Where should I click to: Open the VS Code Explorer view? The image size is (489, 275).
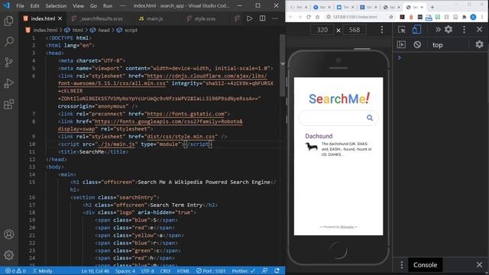pyautogui.click(x=8, y=21)
